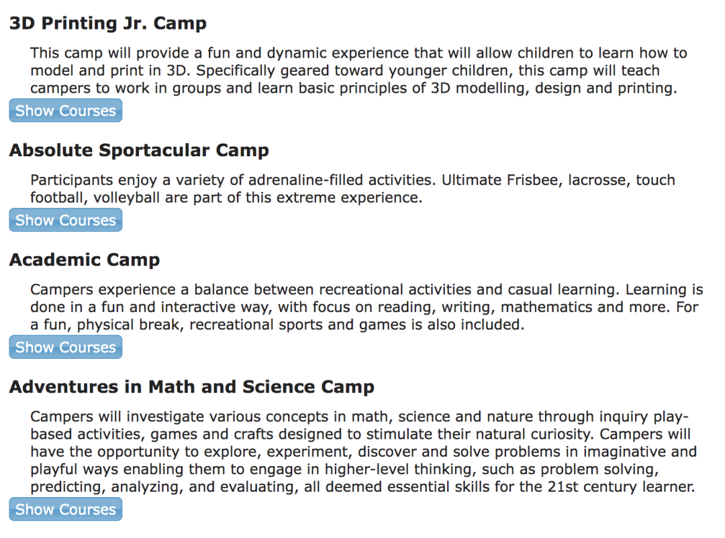Click the Academic Camp description paragraph
Image resolution: width=725 pixels, height=538 pixels.
(362, 307)
